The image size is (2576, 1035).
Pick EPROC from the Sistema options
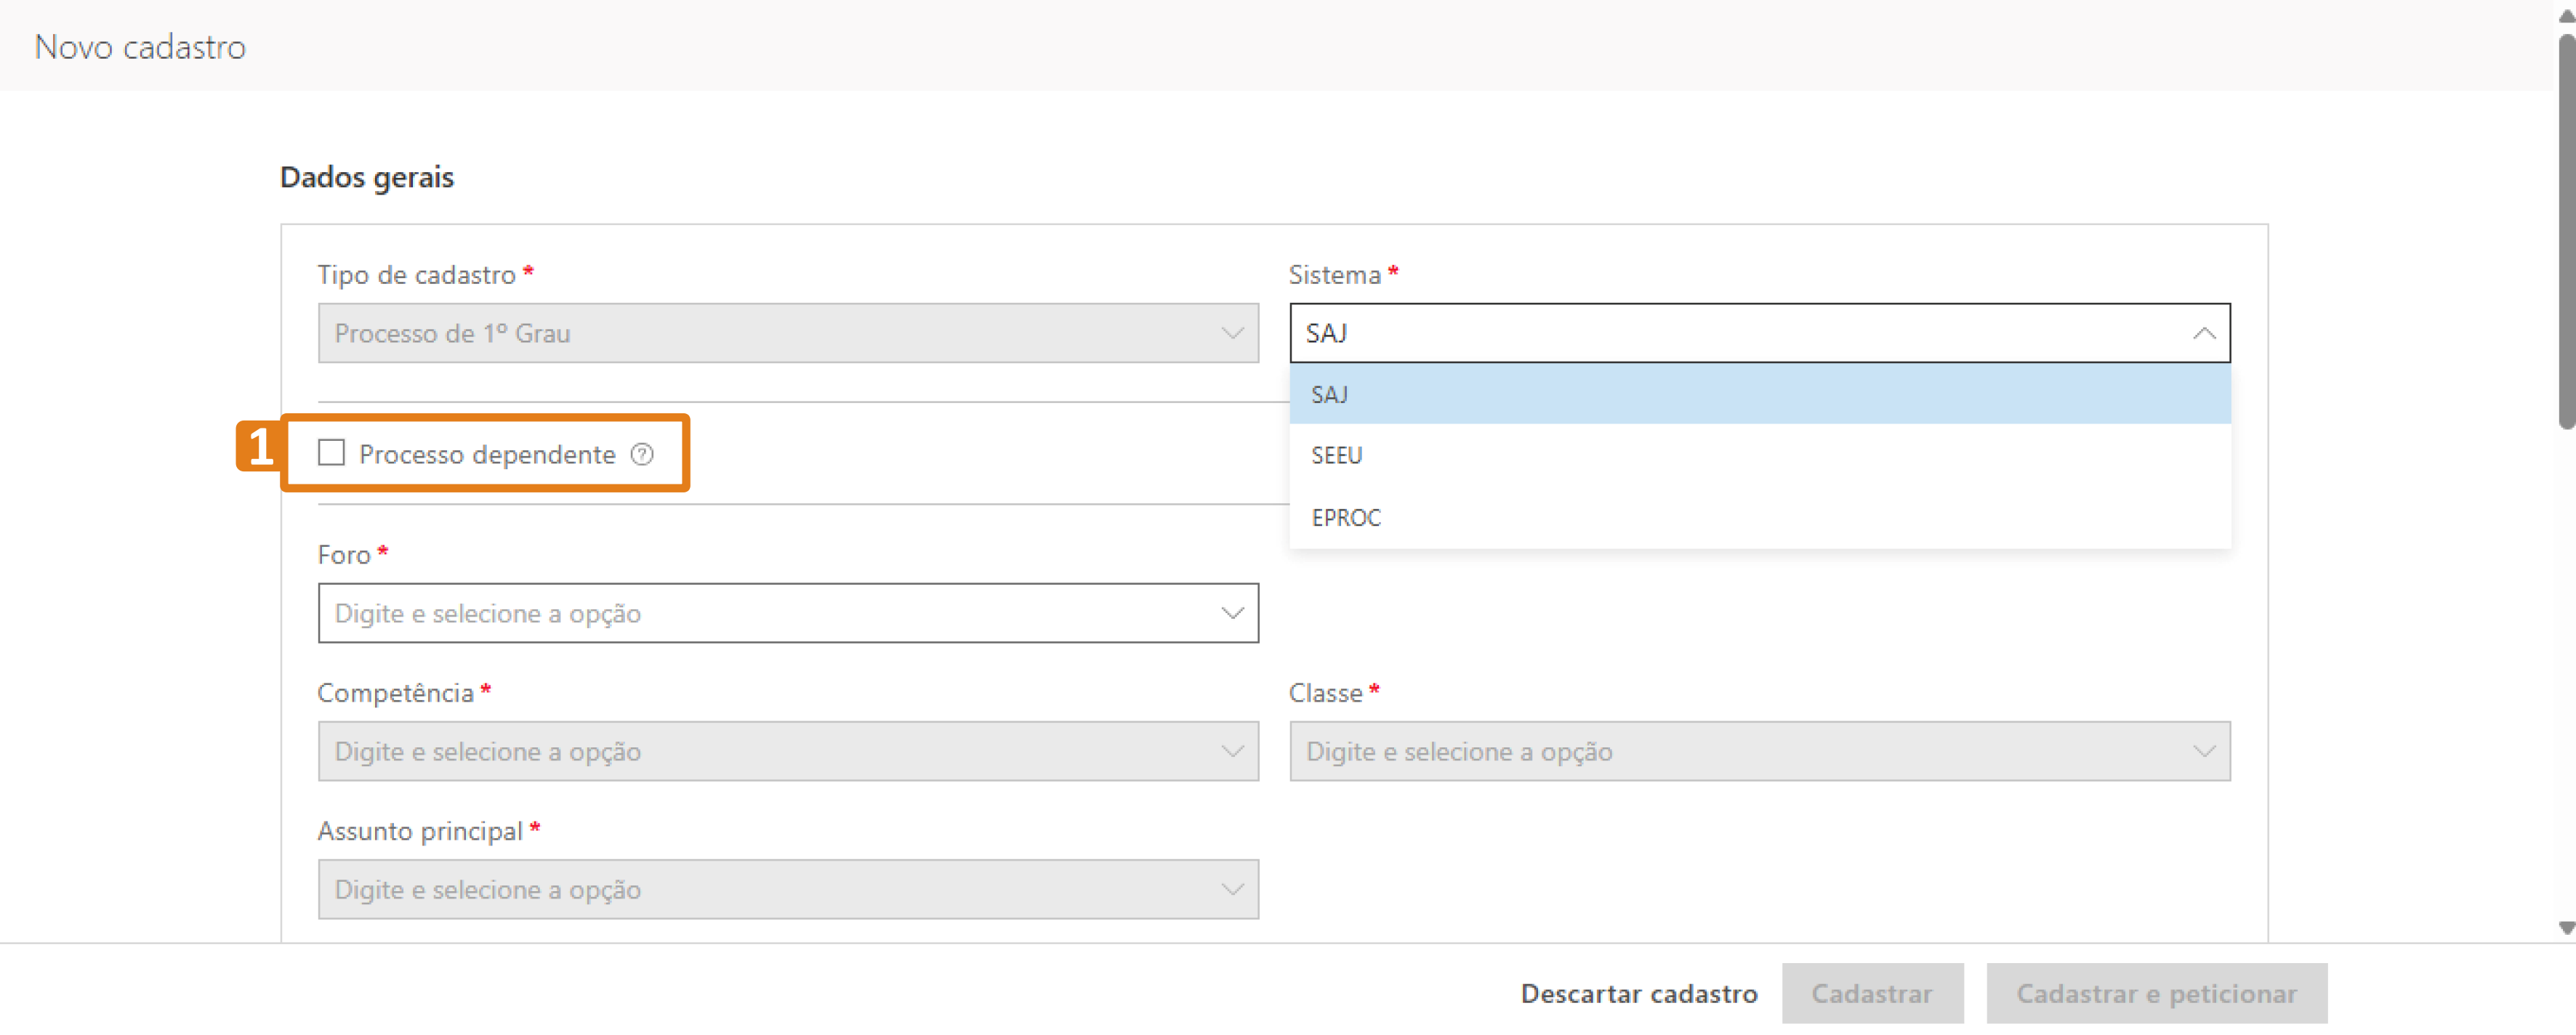point(1345,517)
